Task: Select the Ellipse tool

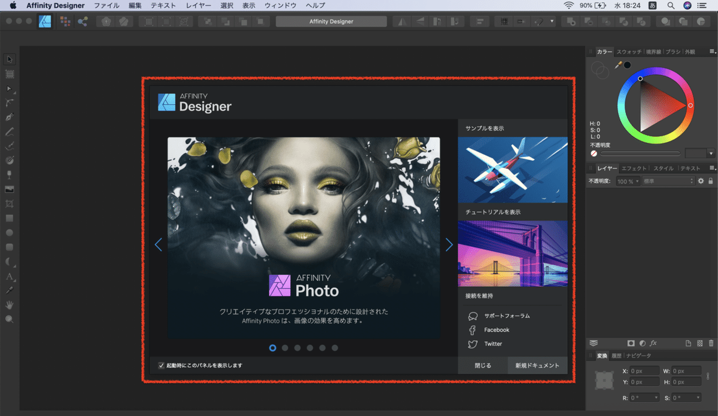Action: click(x=10, y=233)
